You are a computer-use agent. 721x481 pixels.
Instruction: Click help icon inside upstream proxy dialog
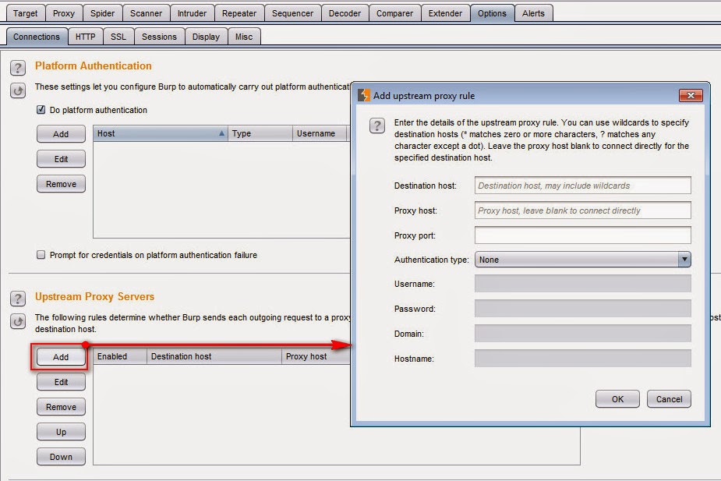tap(376, 126)
